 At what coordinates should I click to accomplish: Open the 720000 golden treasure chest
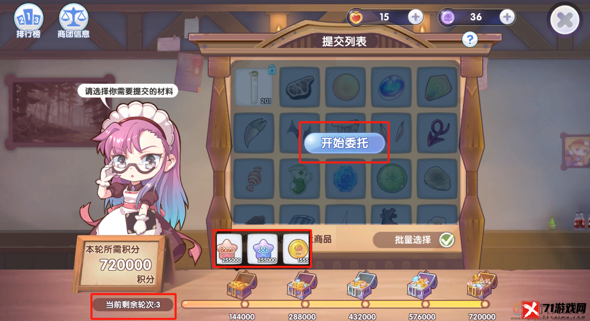pyautogui.click(x=482, y=284)
